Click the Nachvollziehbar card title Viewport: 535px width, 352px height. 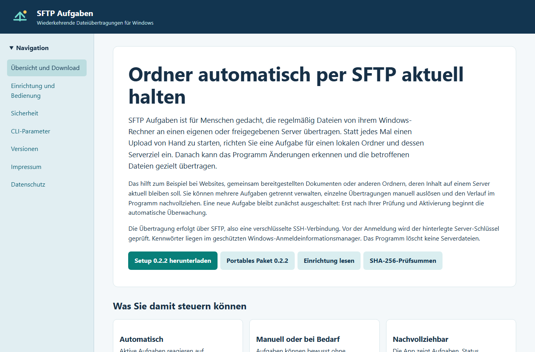(421, 339)
